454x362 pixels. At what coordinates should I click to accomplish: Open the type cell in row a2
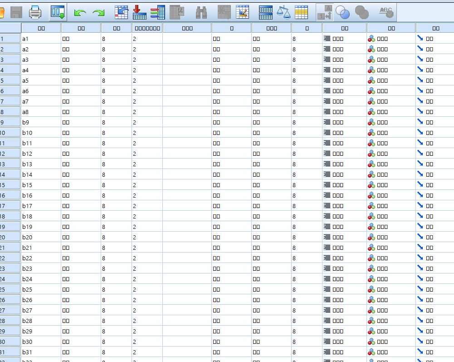(x=81, y=50)
